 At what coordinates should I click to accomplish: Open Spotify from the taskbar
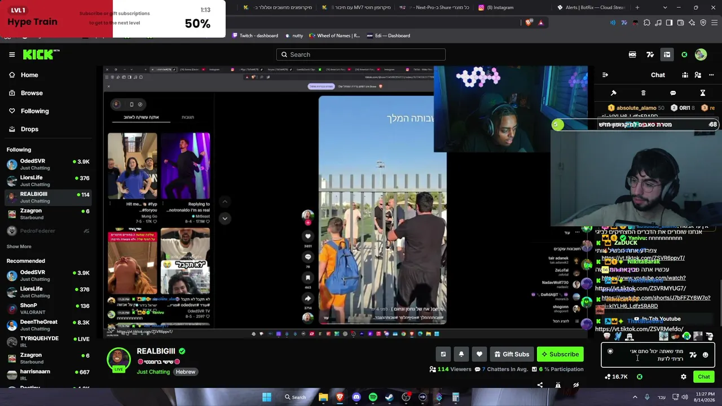373,398
